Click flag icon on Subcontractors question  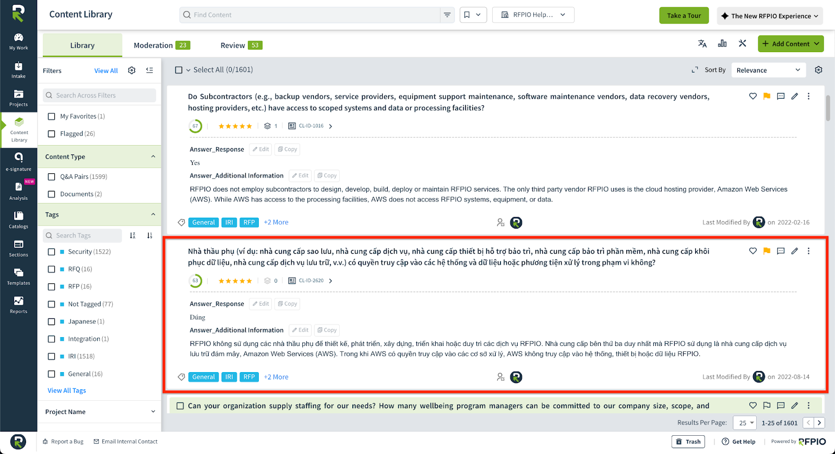(767, 96)
